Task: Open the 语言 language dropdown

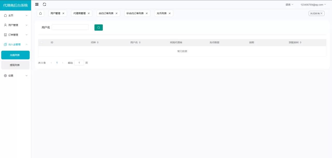Action: pyautogui.click(x=289, y=4)
